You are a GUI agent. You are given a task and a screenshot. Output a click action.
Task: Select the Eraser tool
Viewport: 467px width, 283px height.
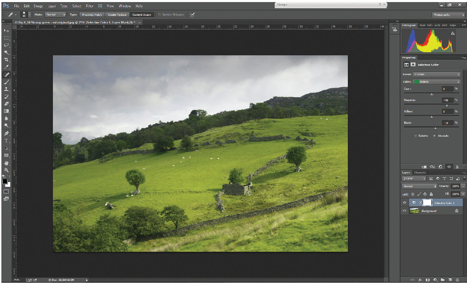[6, 104]
